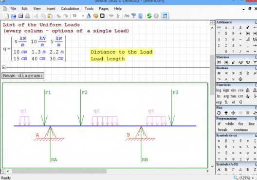Screen dimensions: 257x180
Task: Collapse the Arithmetic panel
Action: pos(256,22)
